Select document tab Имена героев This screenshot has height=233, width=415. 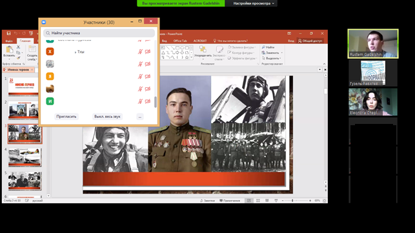click(18, 70)
